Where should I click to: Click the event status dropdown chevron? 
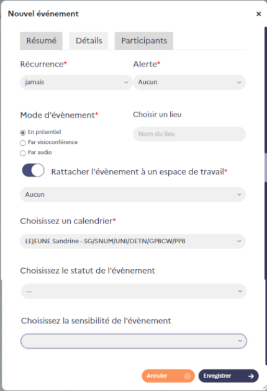click(x=240, y=291)
